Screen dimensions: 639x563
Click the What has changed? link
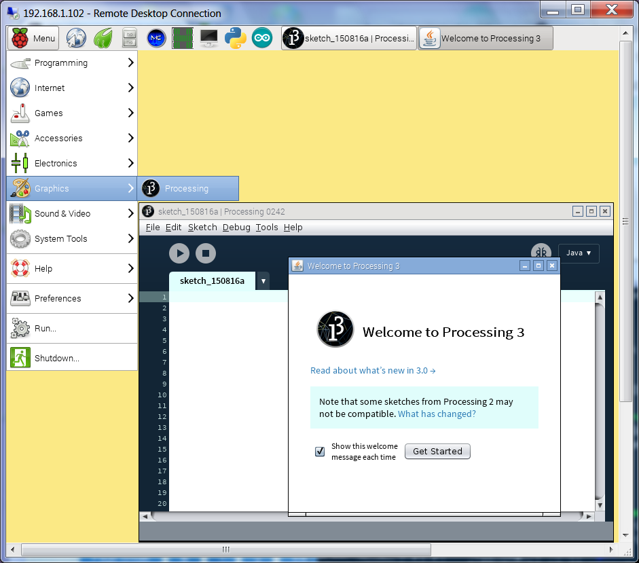click(x=437, y=414)
